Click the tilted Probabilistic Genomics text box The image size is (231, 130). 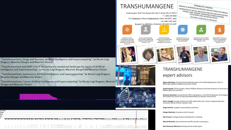pyautogui.click(x=204, y=13)
